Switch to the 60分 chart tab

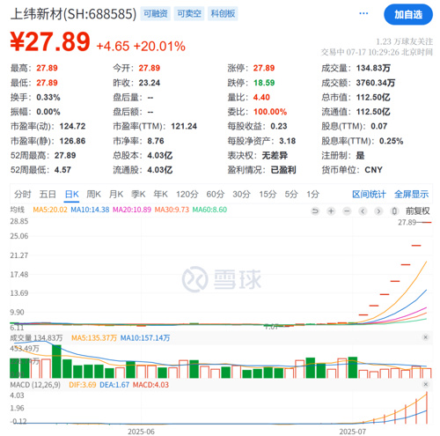click(x=215, y=194)
